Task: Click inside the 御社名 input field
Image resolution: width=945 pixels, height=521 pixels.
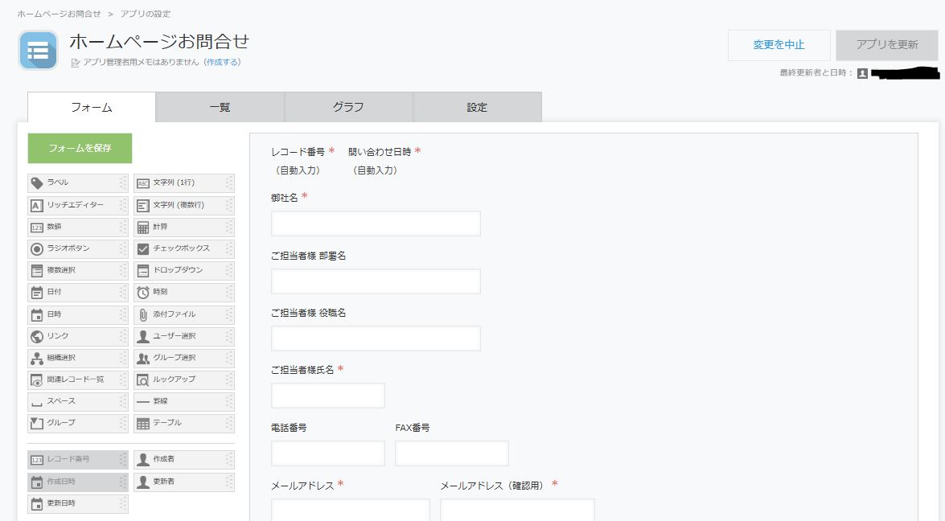Action: [375, 223]
